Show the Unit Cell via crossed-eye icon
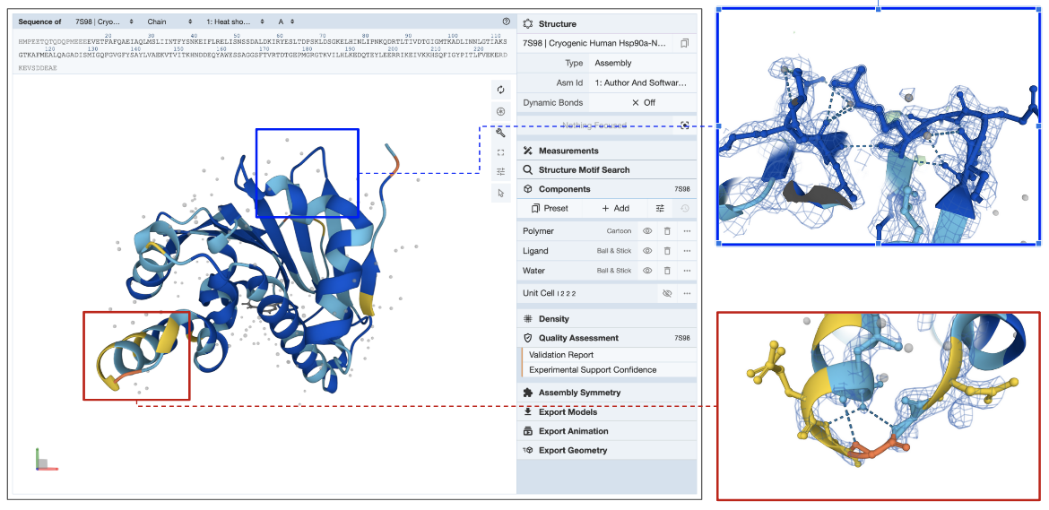The image size is (1049, 510). [666, 293]
